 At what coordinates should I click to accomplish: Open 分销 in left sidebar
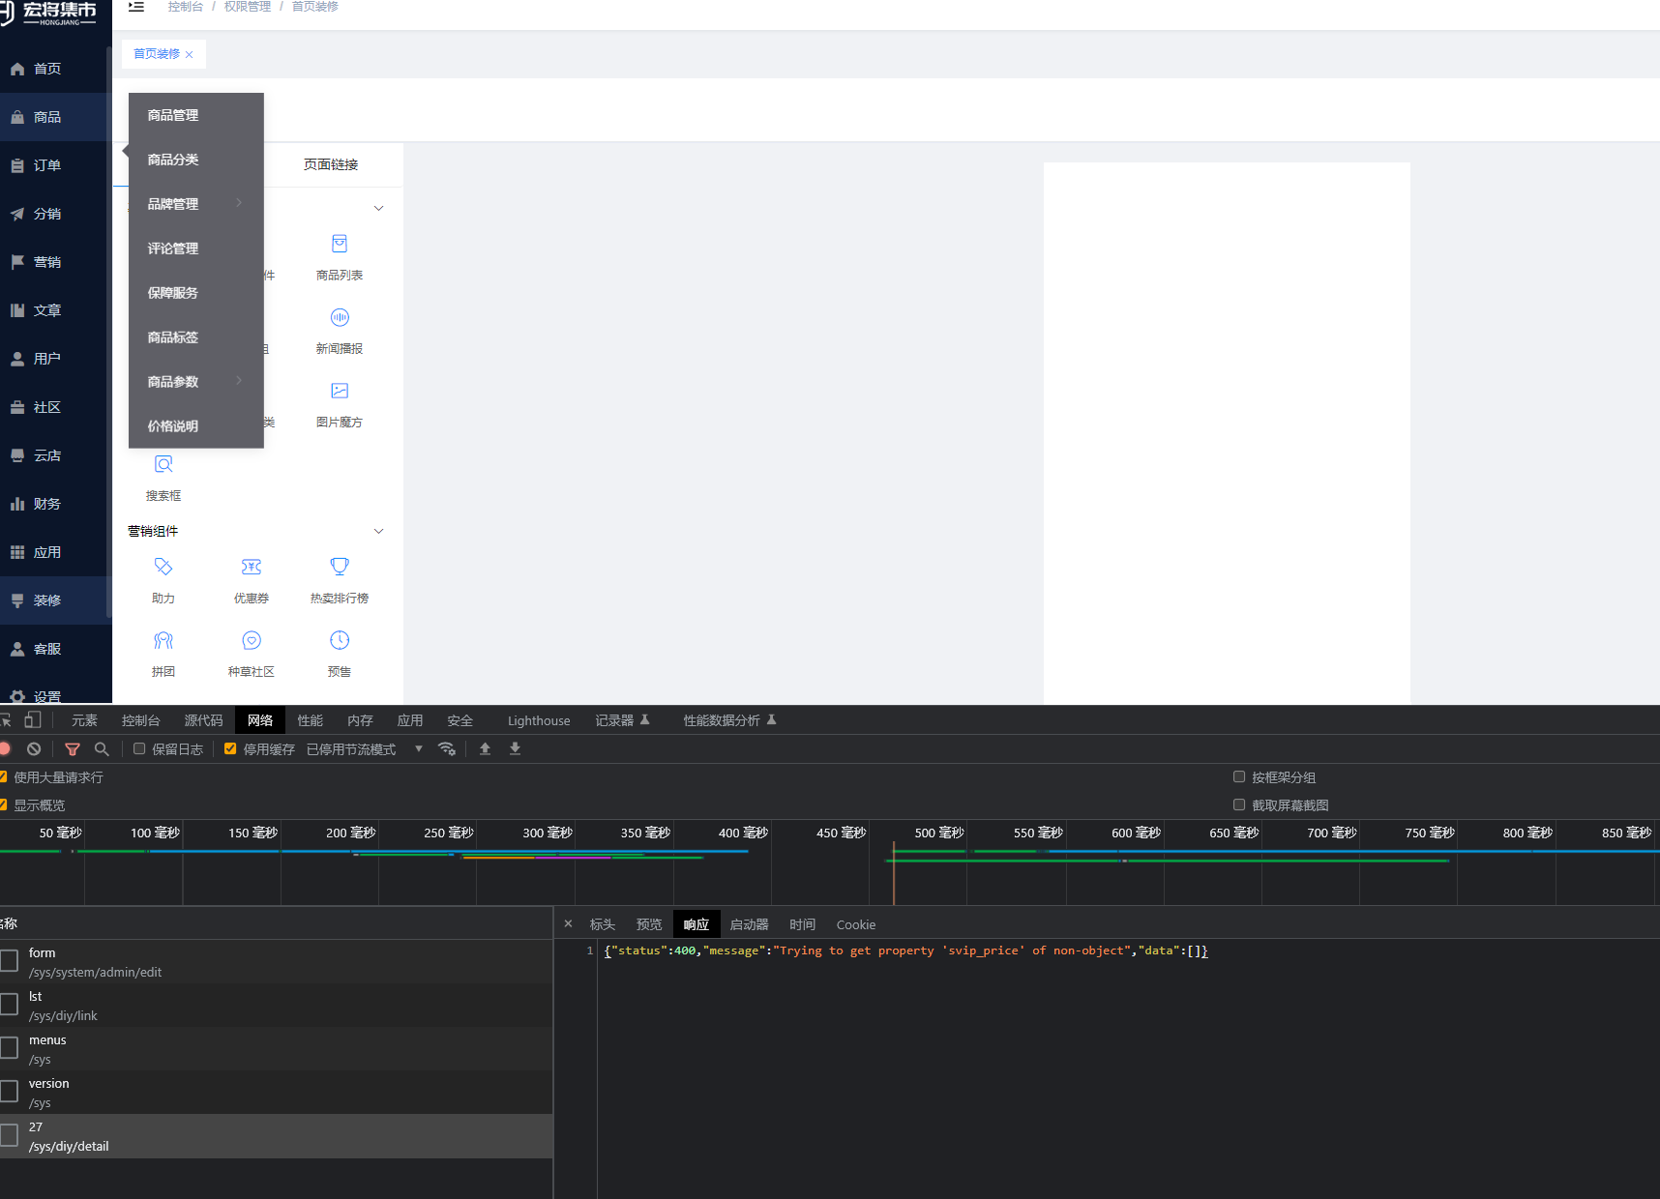pos(56,214)
